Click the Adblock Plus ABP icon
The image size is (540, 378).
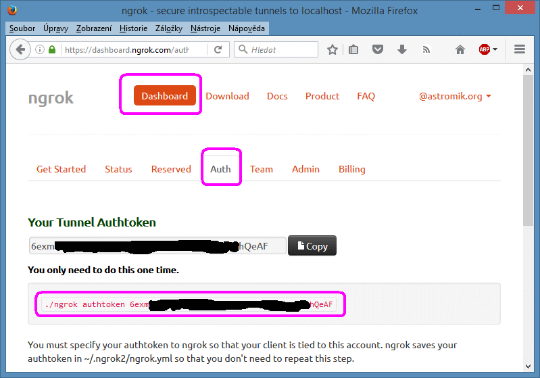coord(484,49)
